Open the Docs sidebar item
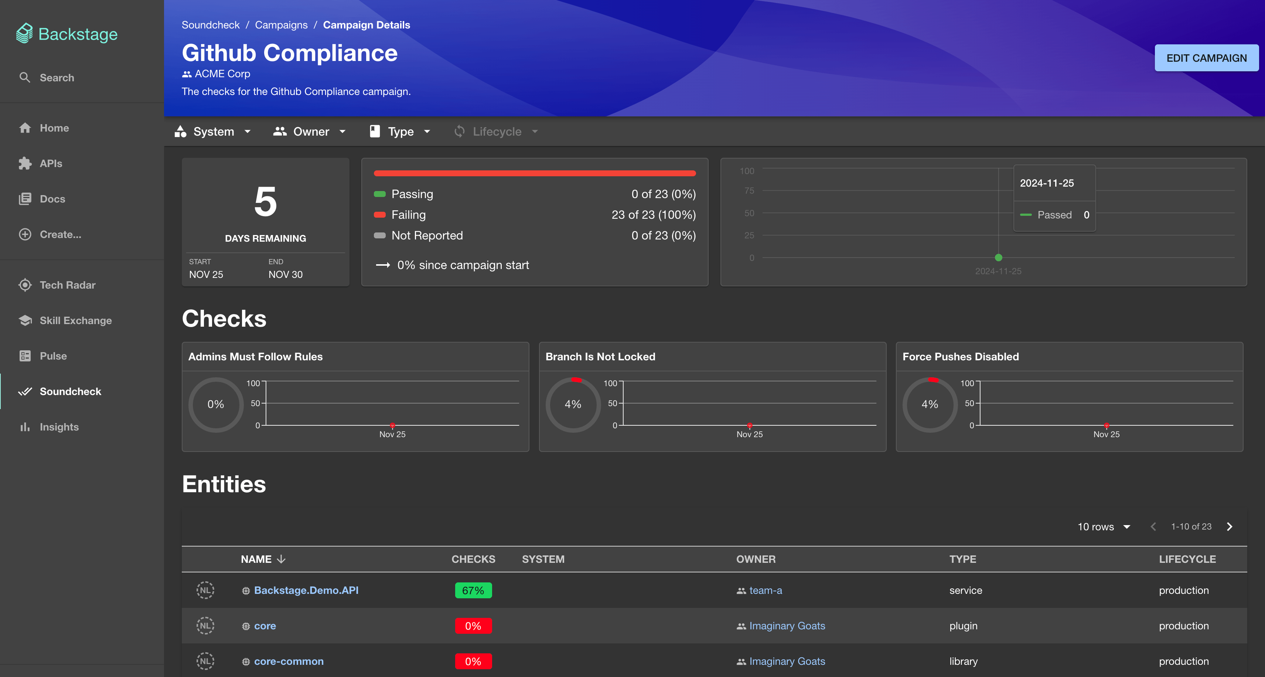This screenshot has height=677, width=1265. (82, 199)
